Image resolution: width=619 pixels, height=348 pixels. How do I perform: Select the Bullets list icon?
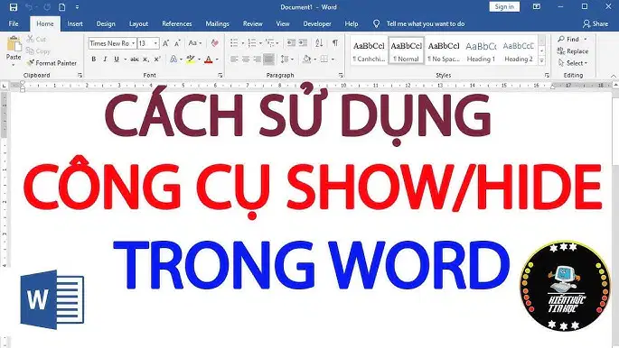234,43
